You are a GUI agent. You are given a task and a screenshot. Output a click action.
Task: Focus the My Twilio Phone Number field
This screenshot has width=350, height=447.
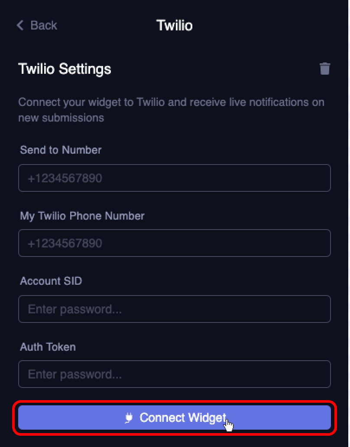tap(175, 243)
